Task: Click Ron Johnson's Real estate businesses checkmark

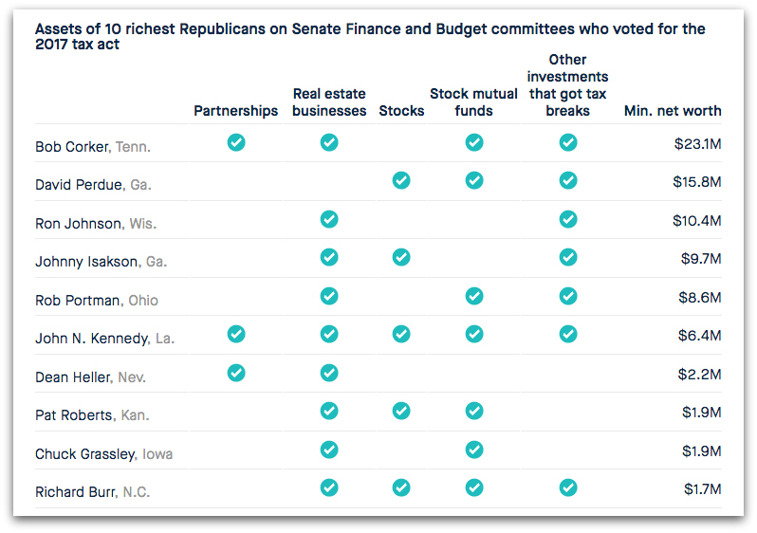Action: tap(329, 219)
